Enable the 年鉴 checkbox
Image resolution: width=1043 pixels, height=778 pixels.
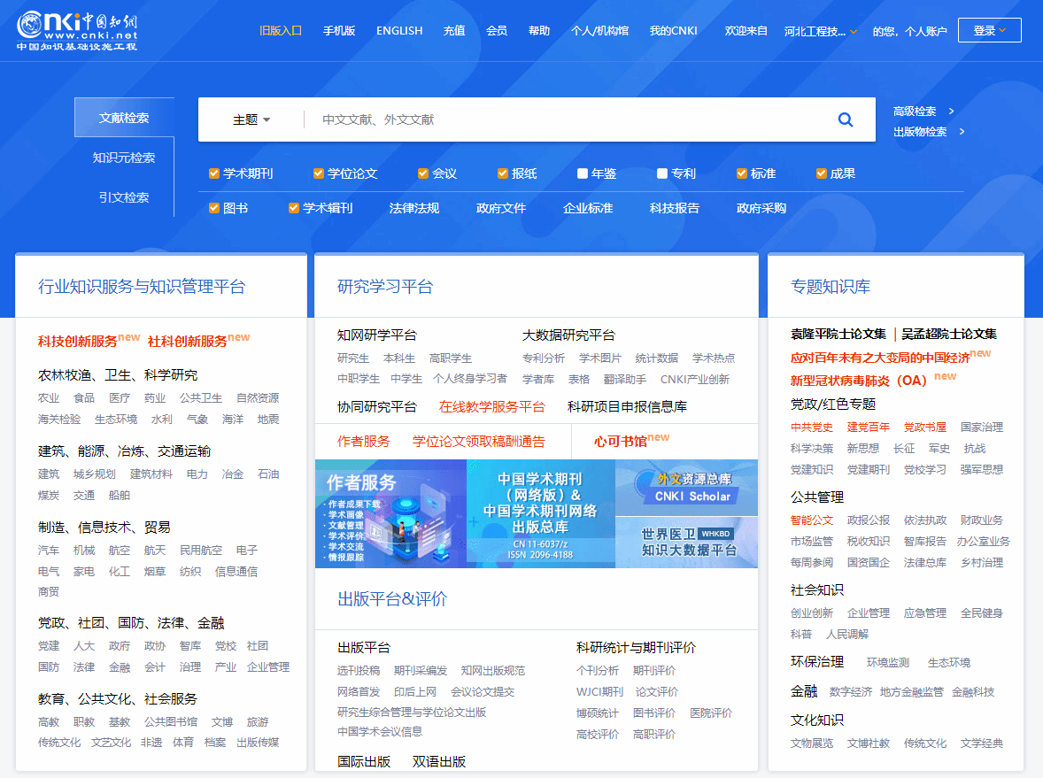click(x=583, y=173)
